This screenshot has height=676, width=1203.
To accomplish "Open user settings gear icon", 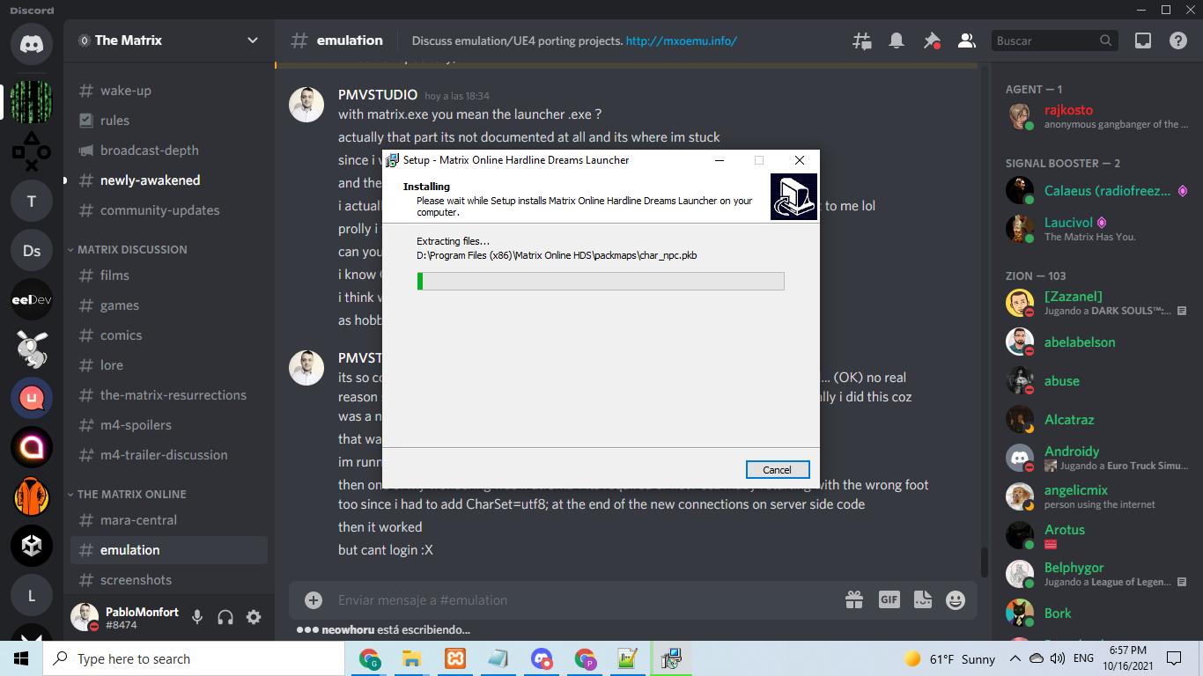I will 254,617.
